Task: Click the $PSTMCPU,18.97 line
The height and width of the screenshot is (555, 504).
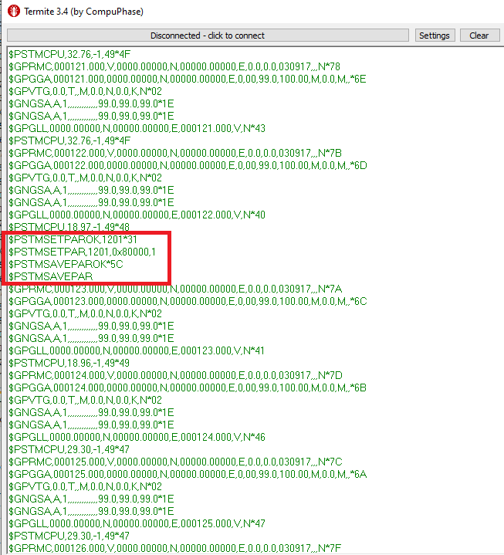Action: (69, 226)
